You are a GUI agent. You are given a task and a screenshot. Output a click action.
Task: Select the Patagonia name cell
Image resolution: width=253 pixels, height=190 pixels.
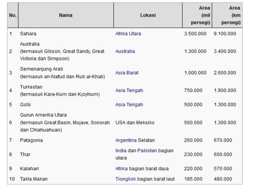click(x=31, y=140)
